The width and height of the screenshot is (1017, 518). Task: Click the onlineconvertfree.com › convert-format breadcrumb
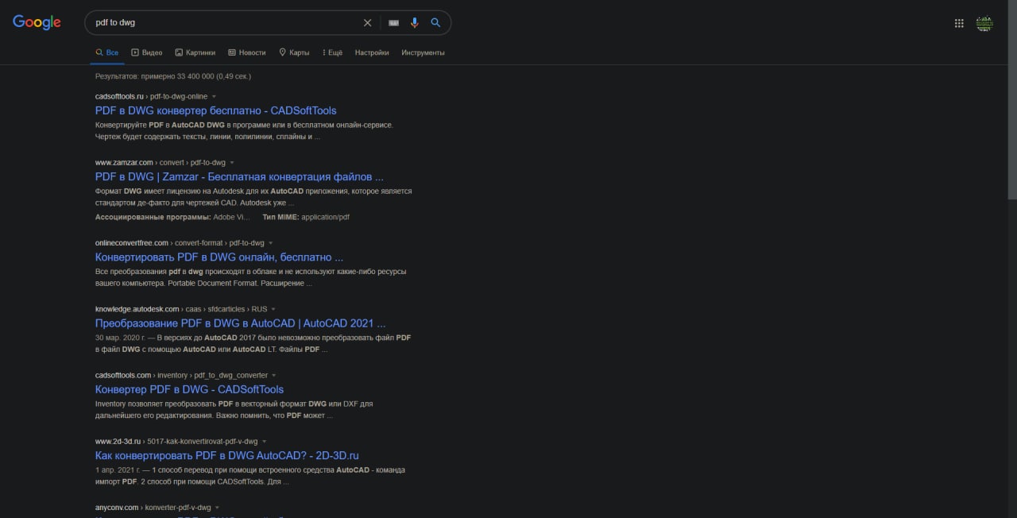click(180, 242)
